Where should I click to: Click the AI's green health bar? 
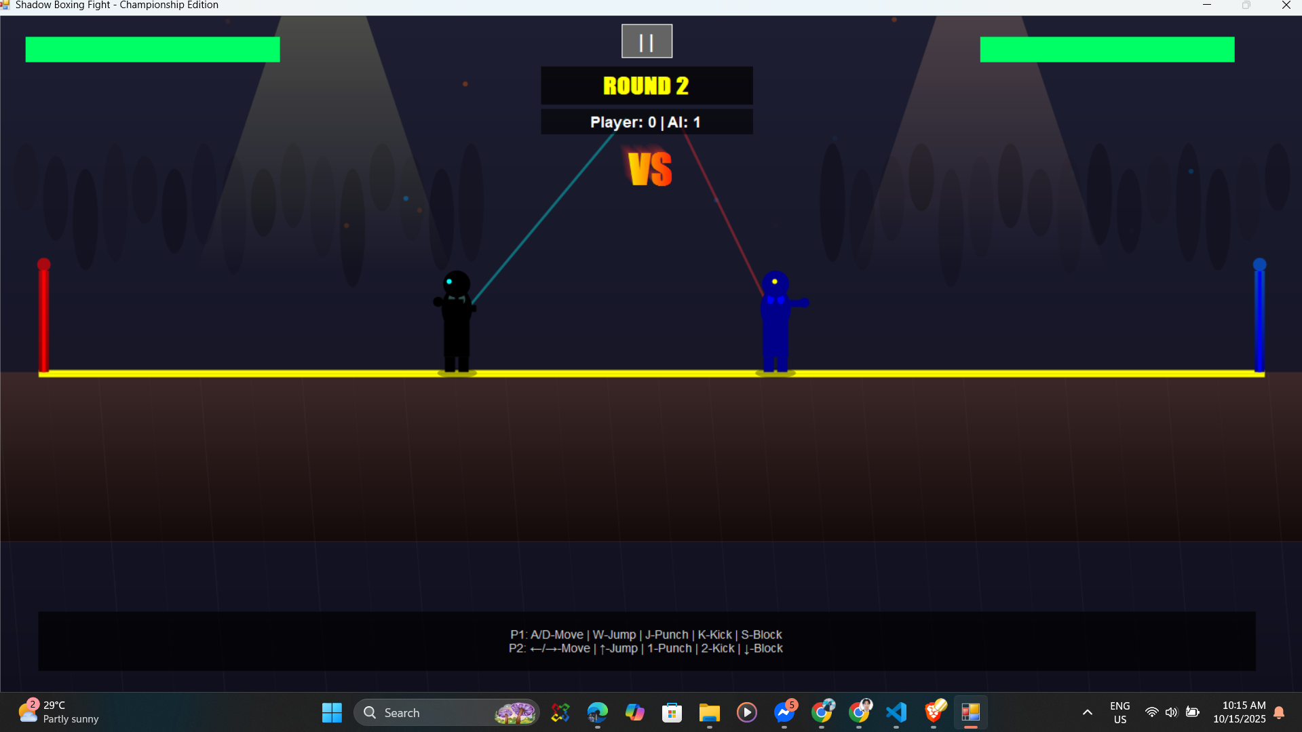[1107, 50]
